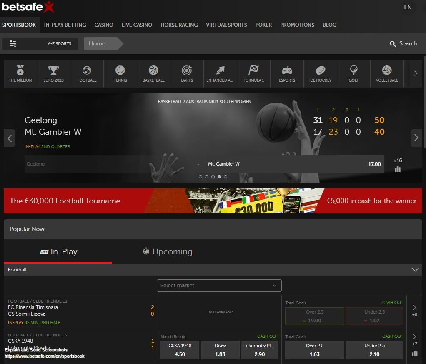Bet Over 2.5 at 19.00
The width and height of the screenshot is (426, 364).
tap(315, 316)
